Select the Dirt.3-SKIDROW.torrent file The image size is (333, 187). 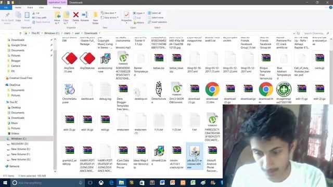click(x=176, y=89)
